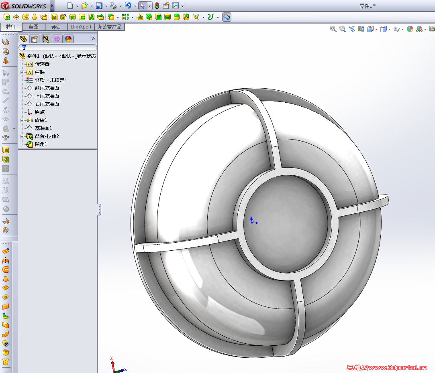Viewport: 435px width, 373px height.
Task: Click Apply Scene sphere icon
Action: (419, 29)
